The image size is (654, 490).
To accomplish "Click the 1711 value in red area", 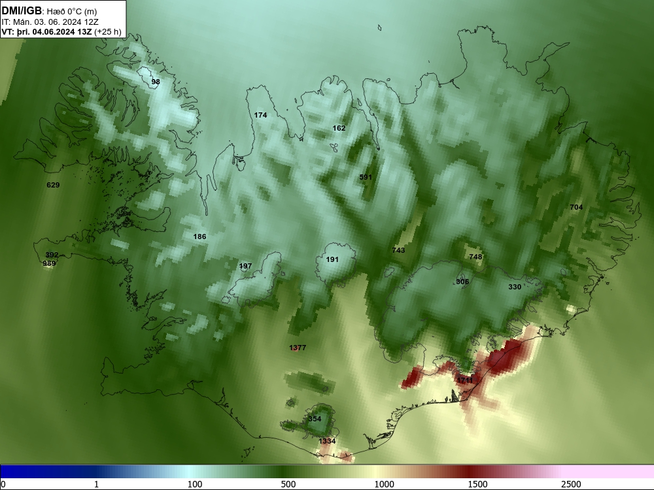I will [464, 380].
